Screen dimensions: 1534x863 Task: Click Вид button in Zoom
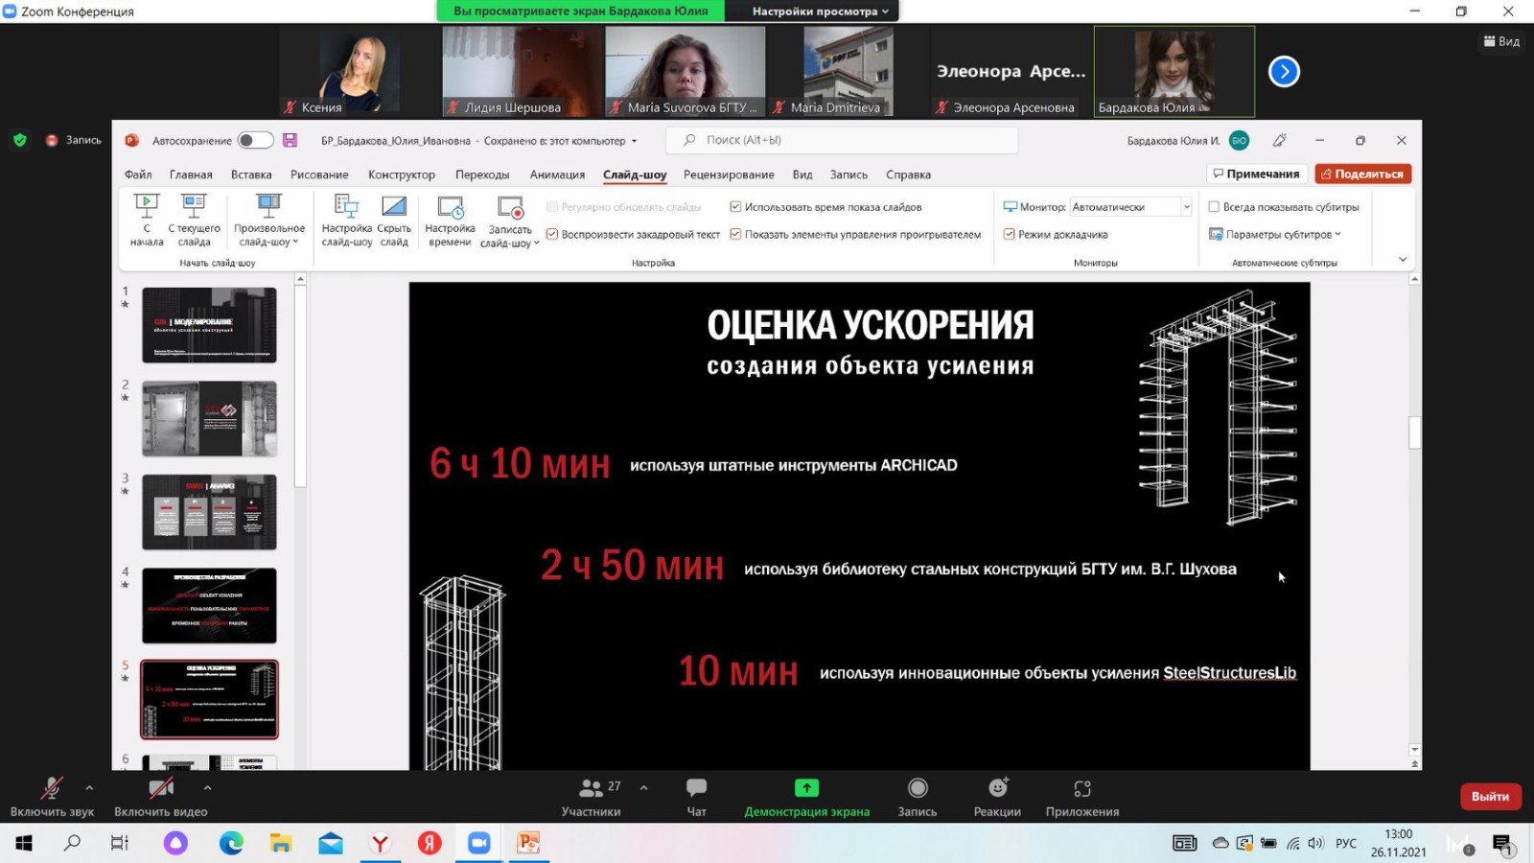(1501, 41)
